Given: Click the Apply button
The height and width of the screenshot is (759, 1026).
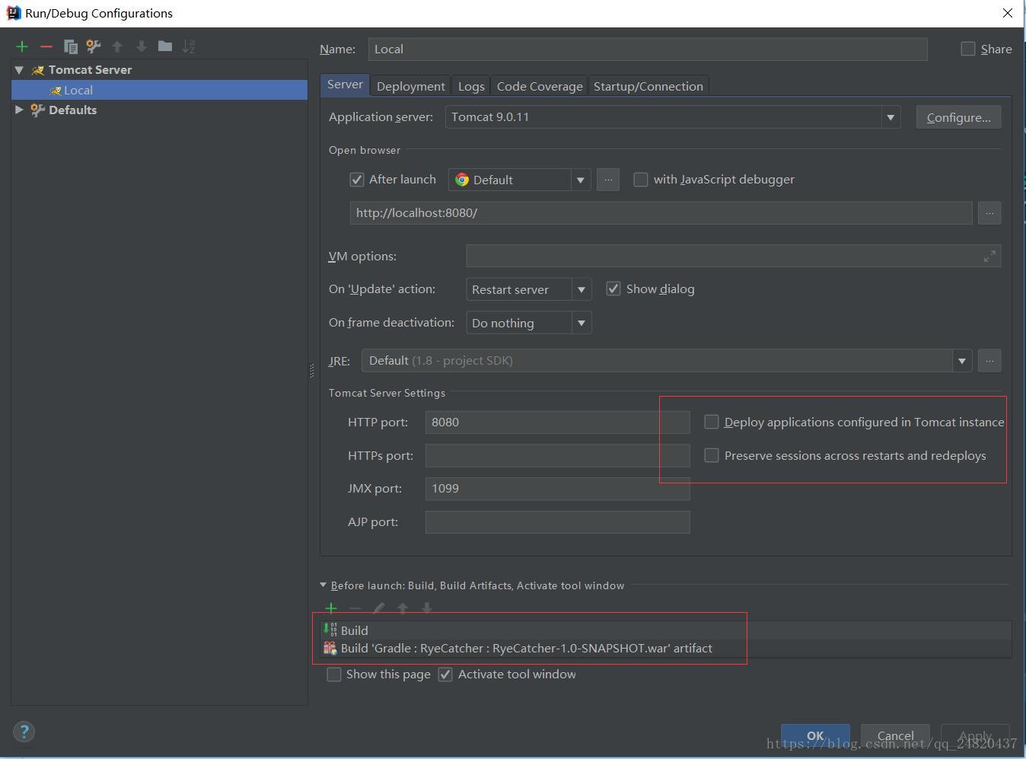Looking at the screenshot, I should (975, 735).
